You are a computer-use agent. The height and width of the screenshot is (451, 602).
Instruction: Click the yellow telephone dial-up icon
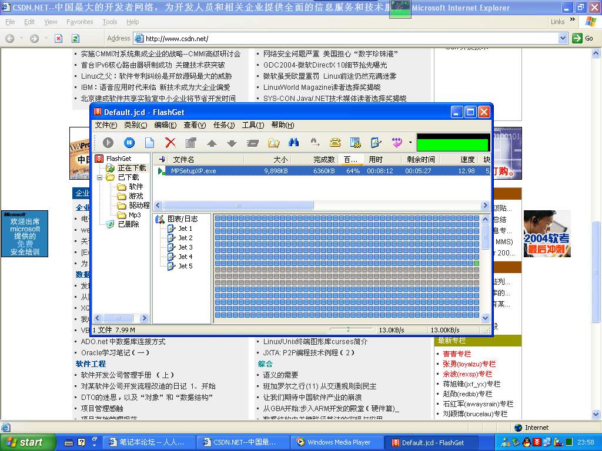(x=335, y=143)
